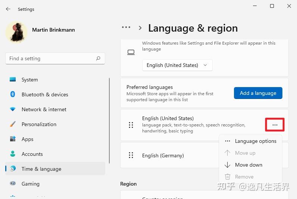Click the Apps icon in sidebar
Image resolution: width=297 pixels, height=199 pixels.
point(13,139)
